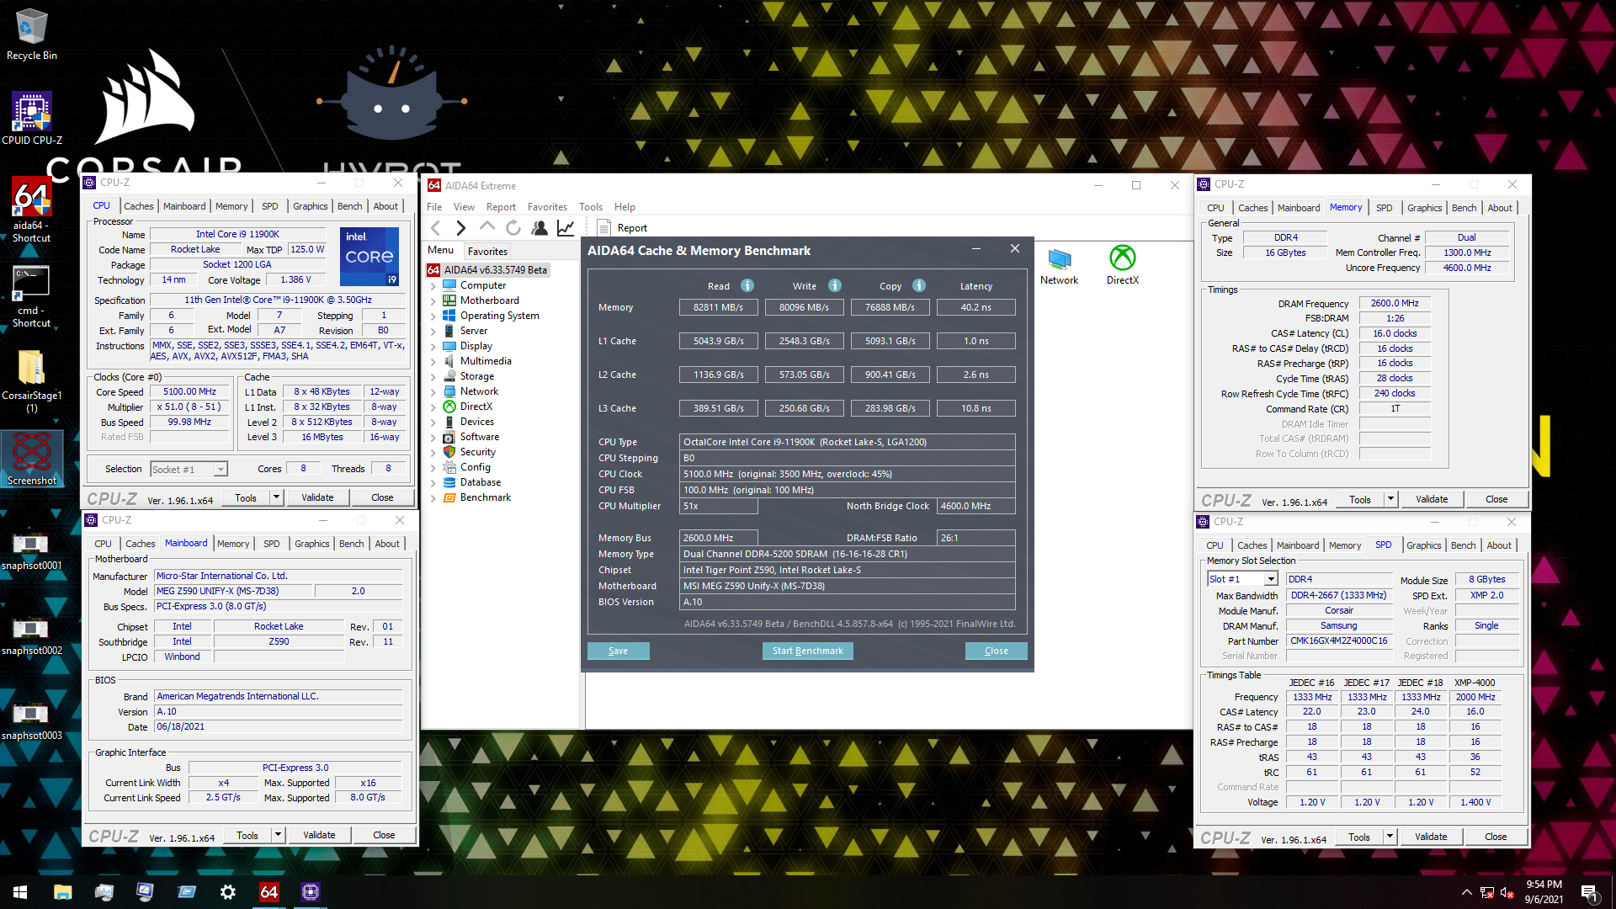Open snaphsot0002 desktop file
Viewport: 1616px width, 909px height.
pos(32,635)
